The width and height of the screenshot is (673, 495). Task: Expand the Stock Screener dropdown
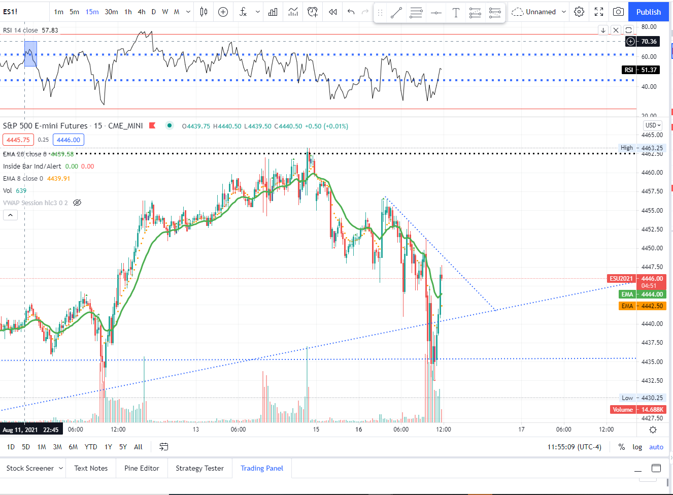(61, 468)
